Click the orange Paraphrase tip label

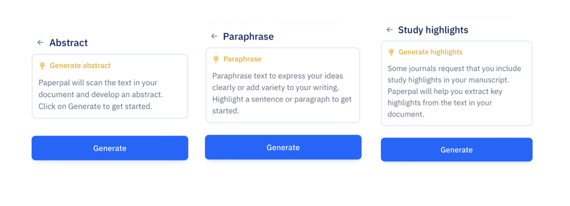coord(243,59)
